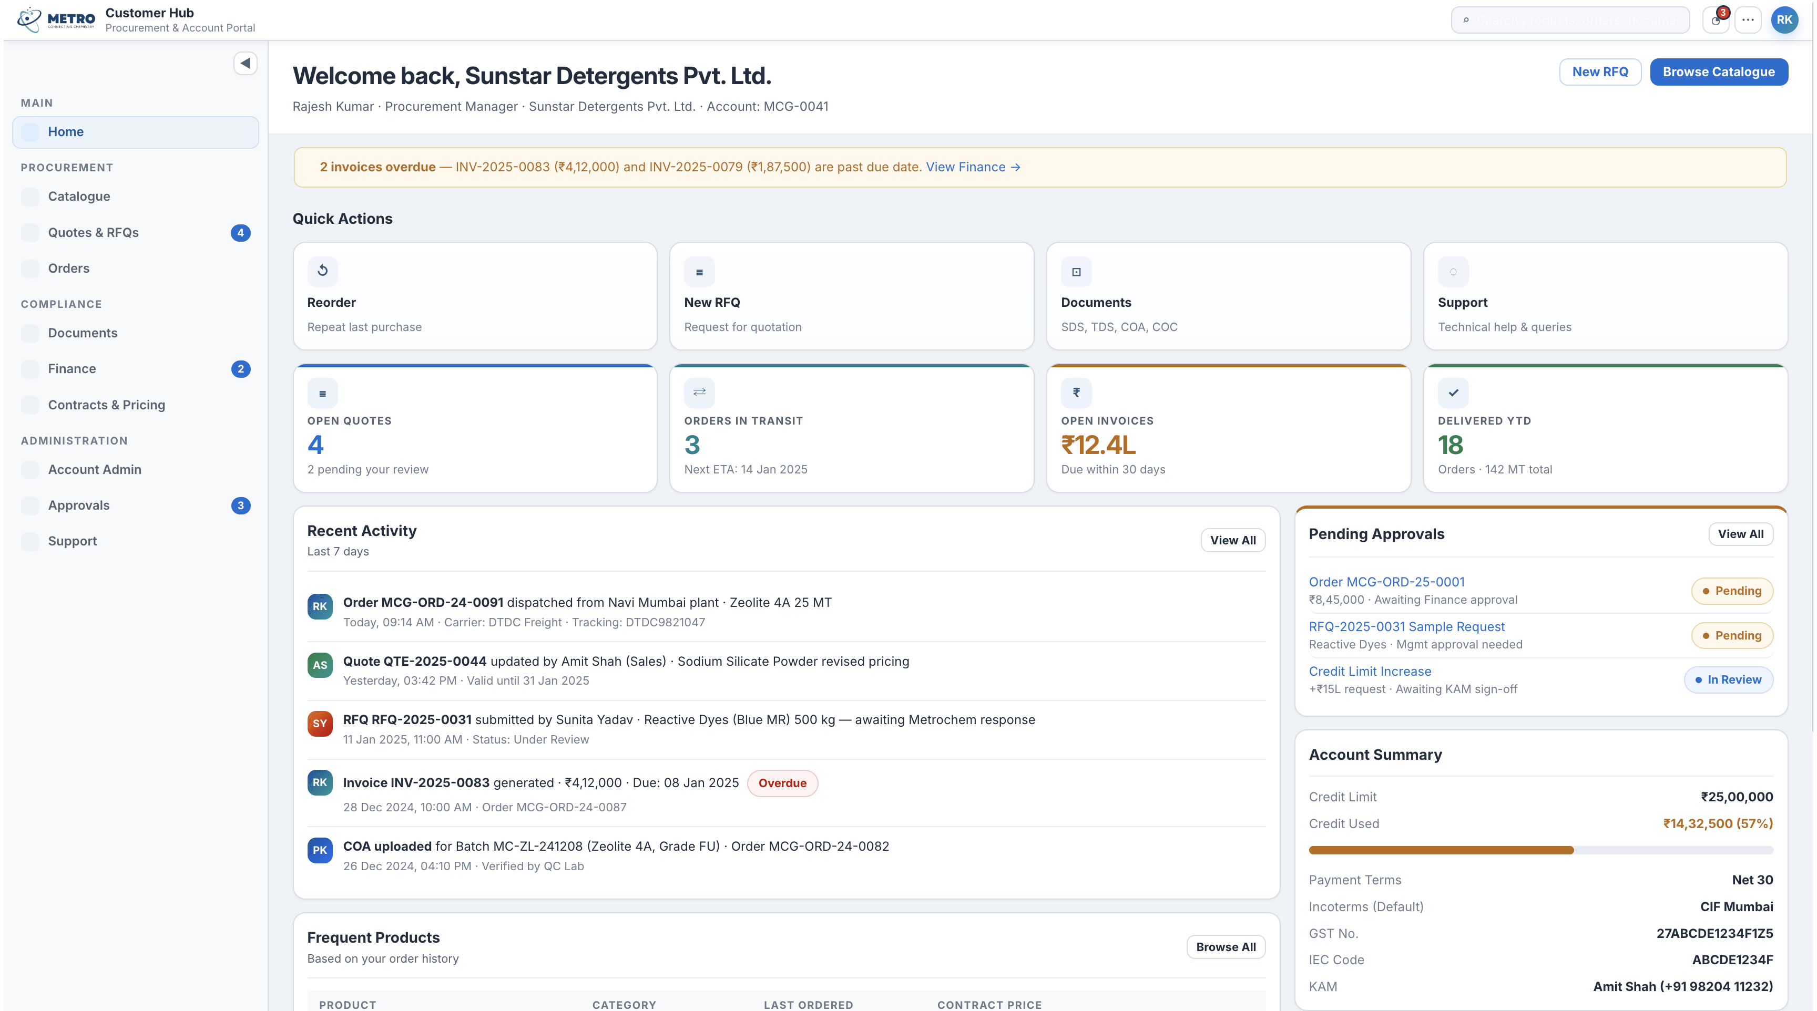Open Quotes & RFQs in sidebar
The height and width of the screenshot is (1011, 1817).
point(93,233)
